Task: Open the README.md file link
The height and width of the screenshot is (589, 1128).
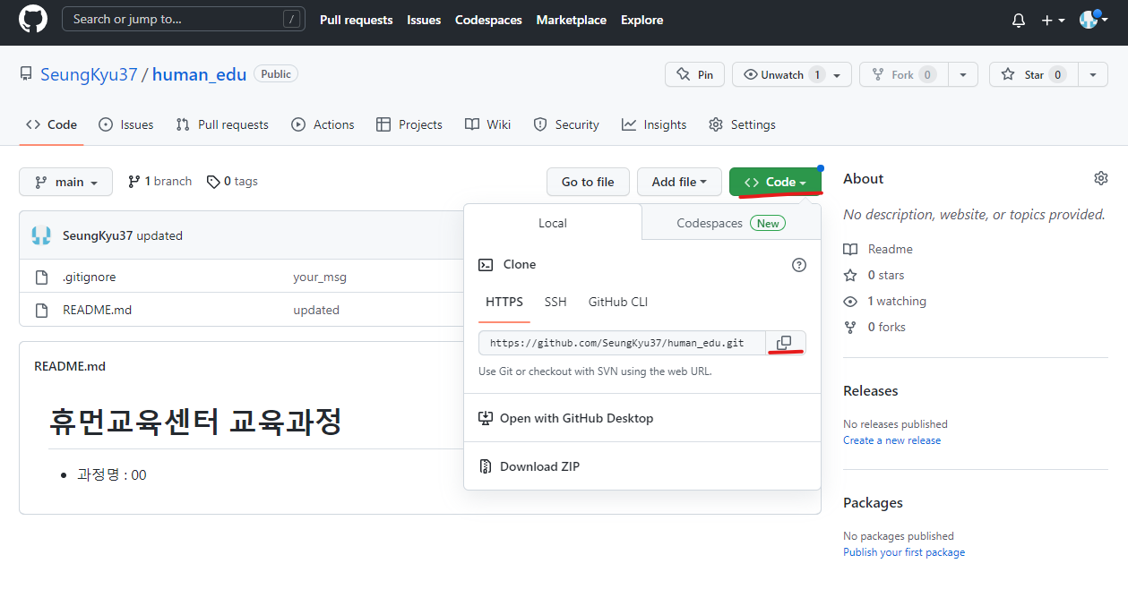Action: [97, 311]
